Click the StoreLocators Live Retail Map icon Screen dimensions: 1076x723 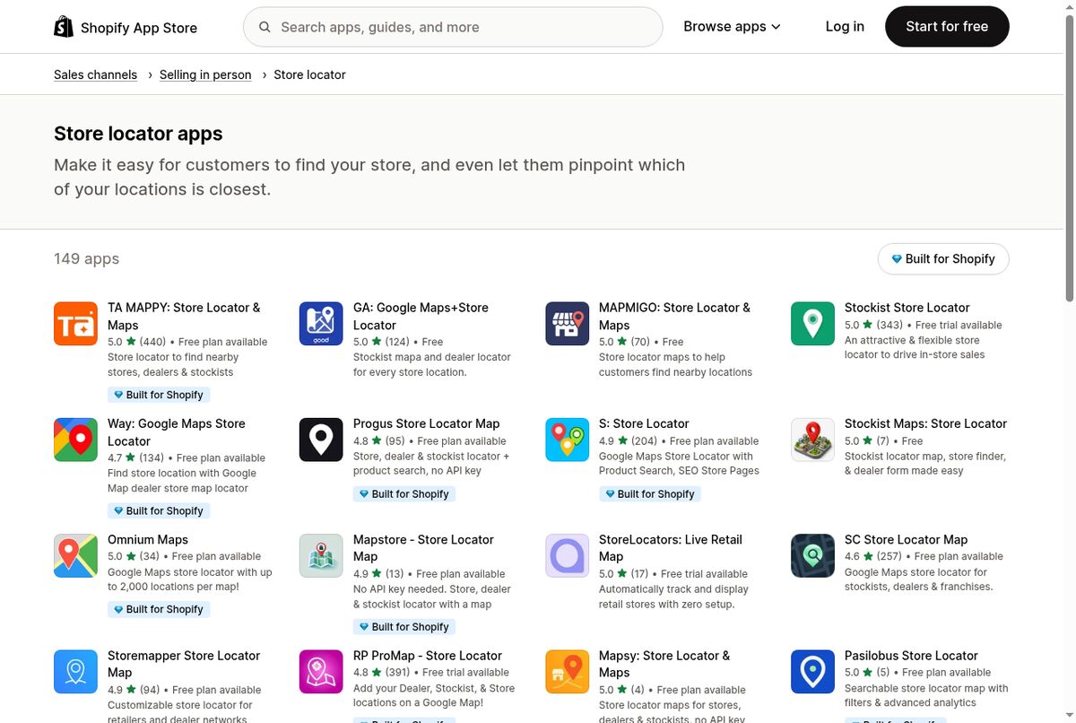(x=567, y=556)
